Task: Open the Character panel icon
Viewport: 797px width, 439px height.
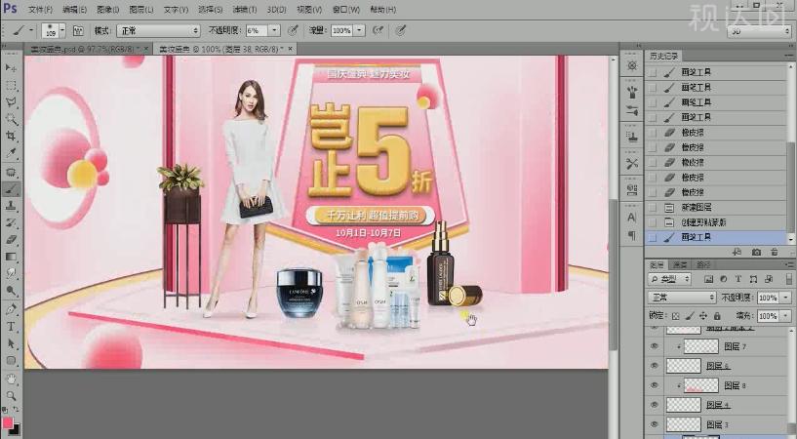Action: (x=632, y=218)
